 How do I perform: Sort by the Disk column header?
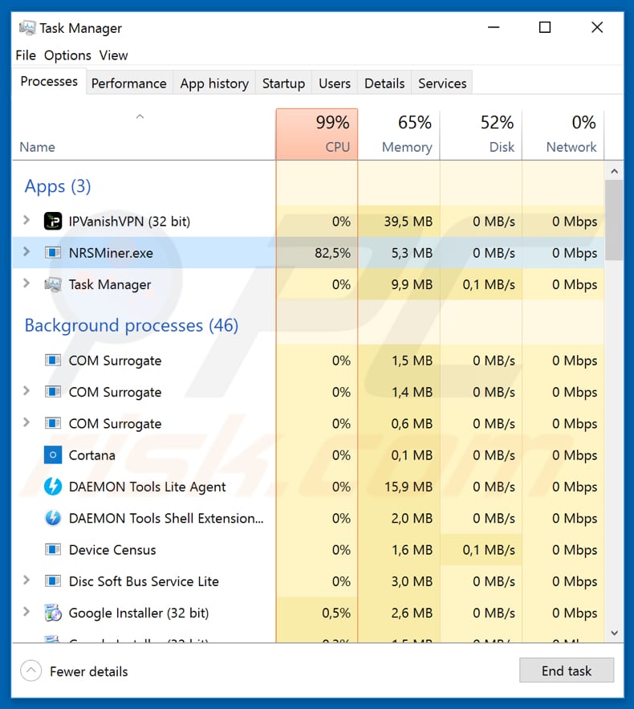[482, 135]
